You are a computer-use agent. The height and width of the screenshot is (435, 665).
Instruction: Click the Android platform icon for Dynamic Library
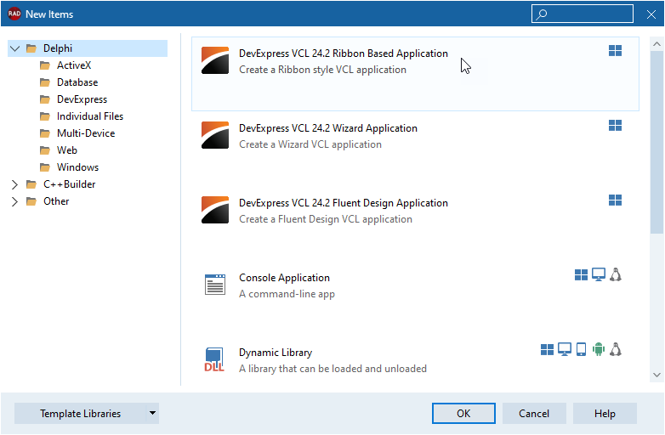598,349
